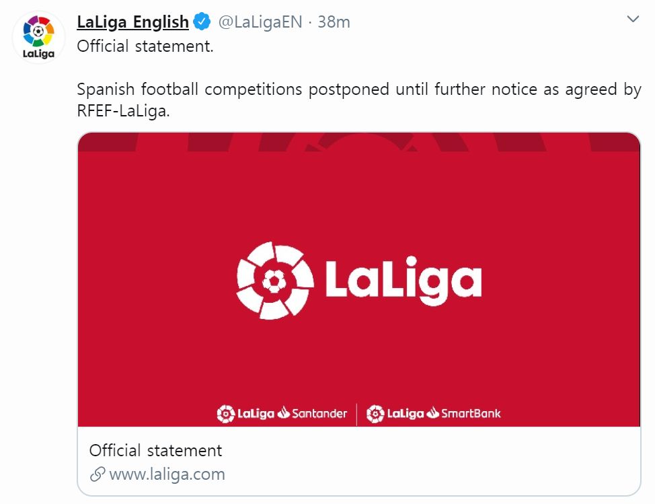Click the chain link icon
The height and width of the screenshot is (504, 655).
[x=98, y=474]
